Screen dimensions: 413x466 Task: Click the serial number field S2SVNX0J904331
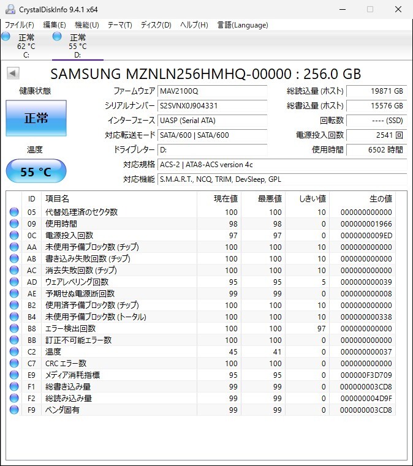[212, 106]
